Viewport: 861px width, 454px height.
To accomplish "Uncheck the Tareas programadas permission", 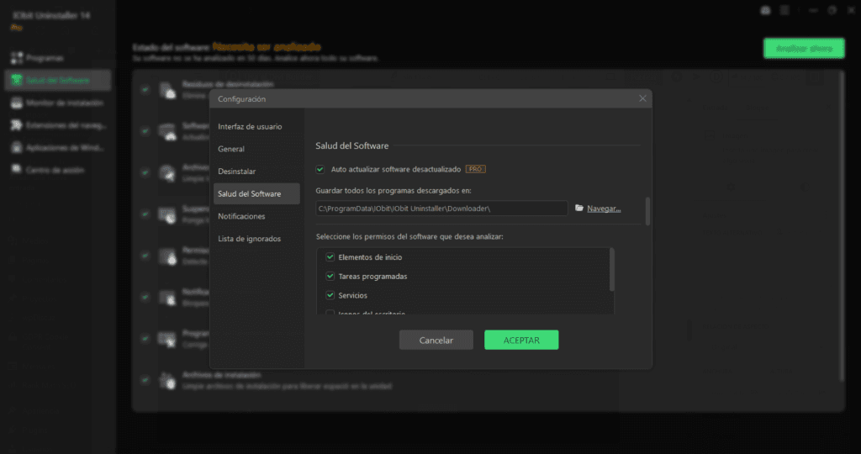I will [330, 276].
